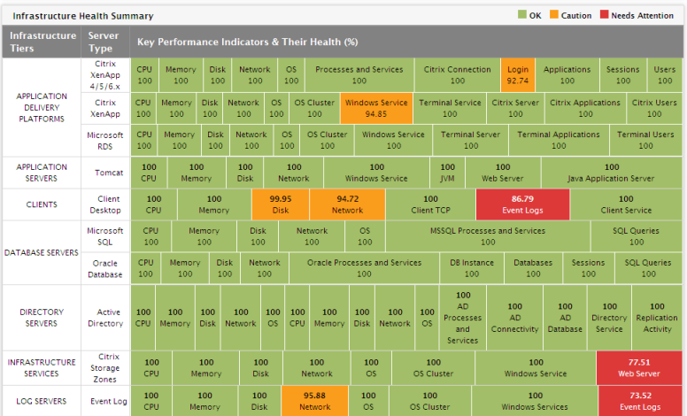
Task: Click the Citrix Users 100 cell
Action: [x=654, y=108]
